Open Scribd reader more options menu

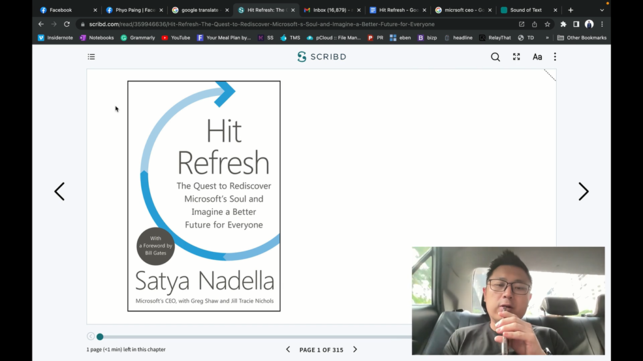tap(555, 57)
